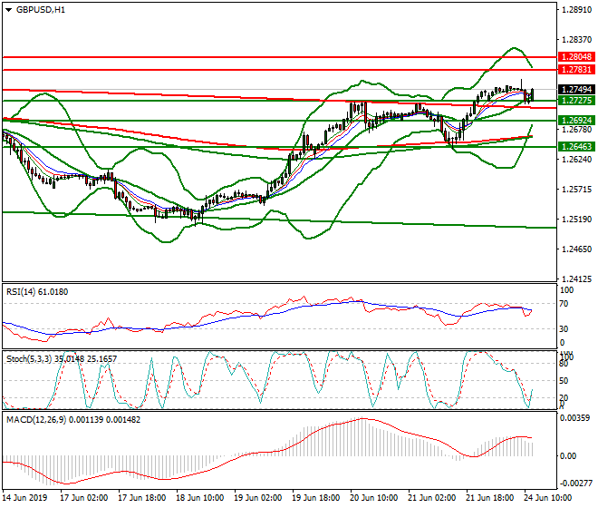Select the black 1.27494 current price tag
This screenshot has height=508, width=598.
tap(575, 90)
